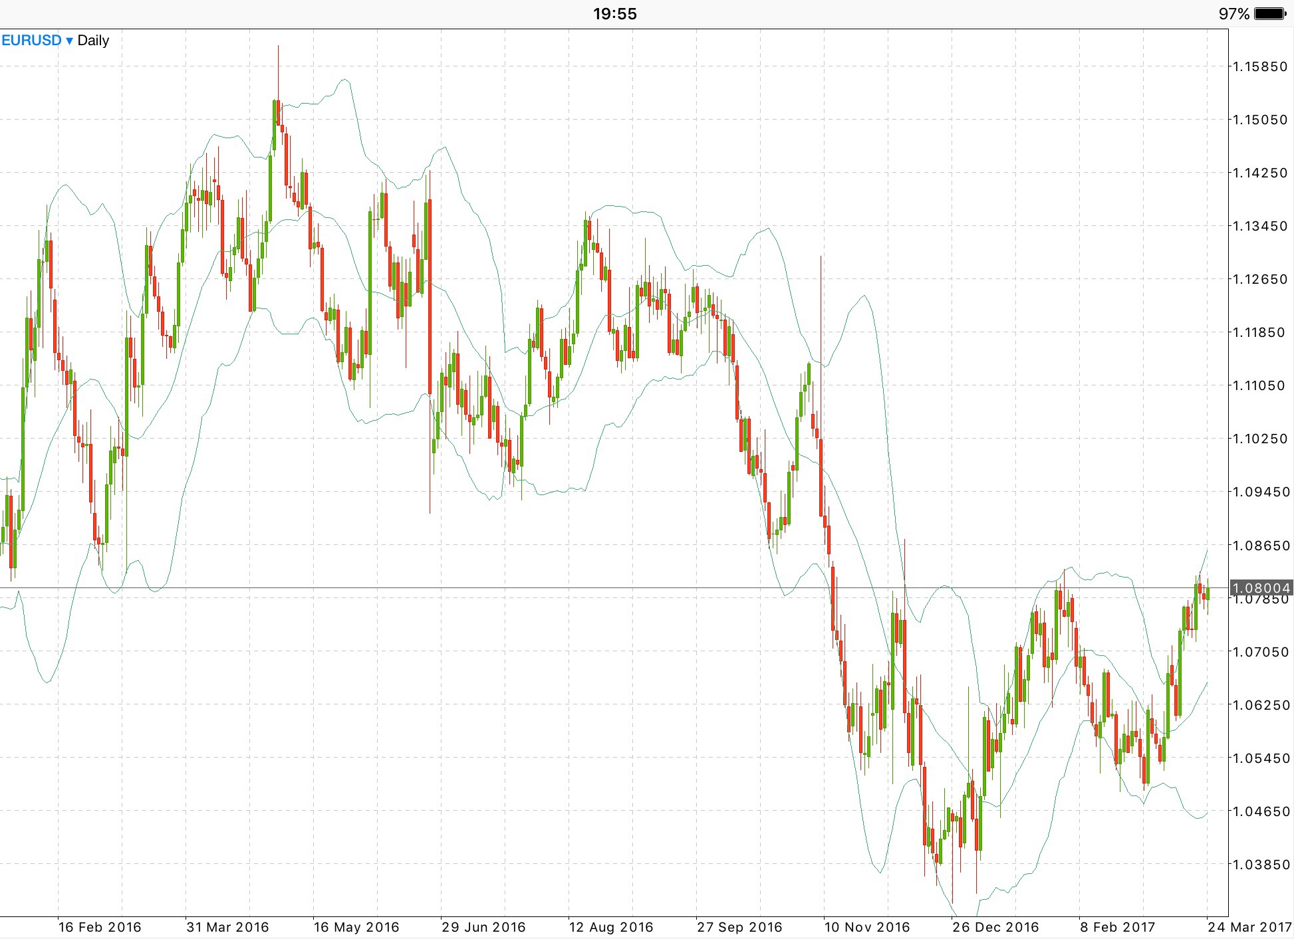This screenshot has width=1294, height=939.
Task: Open the EURUSD symbol dropdown
Action: [x=37, y=41]
